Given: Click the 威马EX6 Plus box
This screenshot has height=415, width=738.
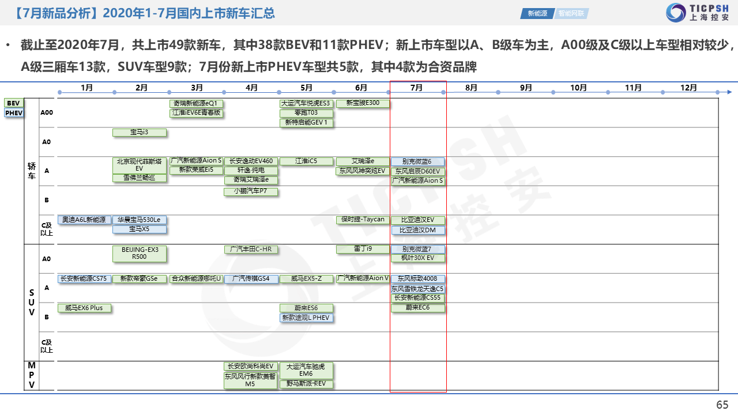Looking at the screenshot, I should 84,308.
